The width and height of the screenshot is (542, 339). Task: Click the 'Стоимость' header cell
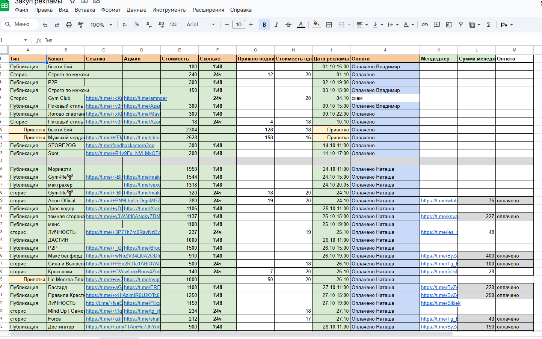(180, 59)
